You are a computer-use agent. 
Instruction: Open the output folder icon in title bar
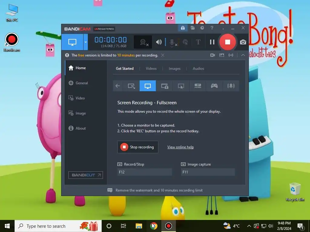[193, 28]
